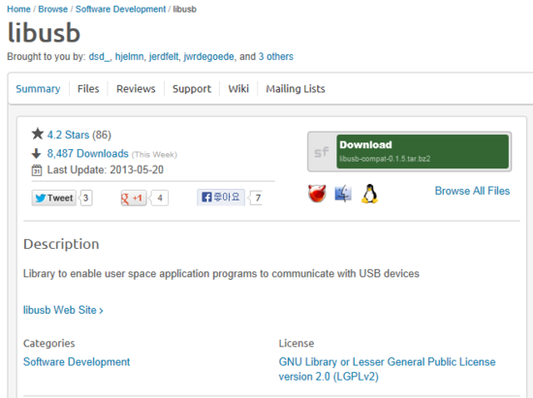Viewport: 533px width, 398px height.
Task: Click the libusb project title
Action: click(x=44, y=33)
